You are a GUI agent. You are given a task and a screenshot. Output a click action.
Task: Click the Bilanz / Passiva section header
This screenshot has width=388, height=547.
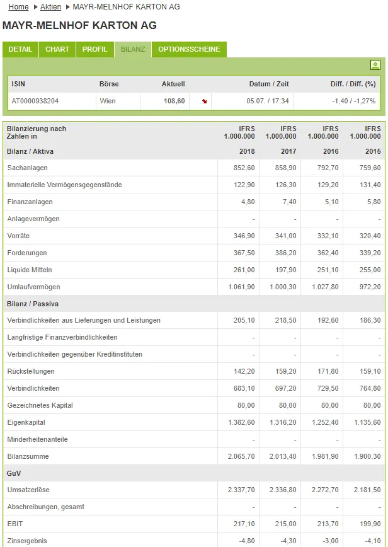click(33, 304)
